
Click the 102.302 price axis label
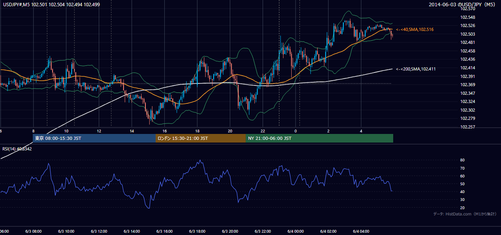467,110
